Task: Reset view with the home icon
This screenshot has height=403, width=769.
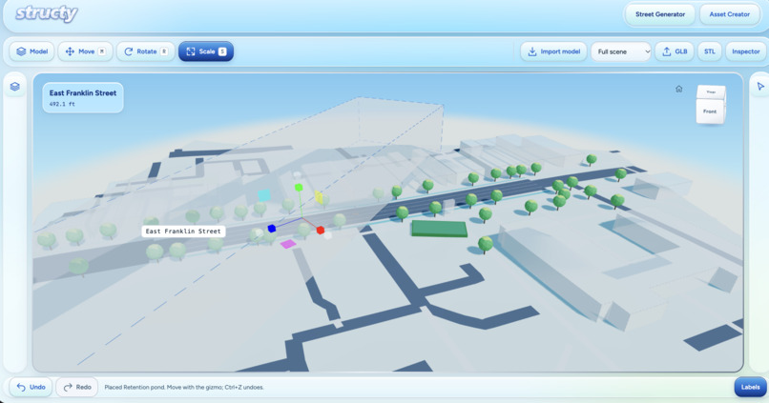Action: [x=678, y=89]
